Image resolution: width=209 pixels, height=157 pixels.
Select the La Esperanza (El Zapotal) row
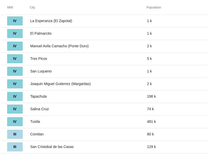pos(104,21)
